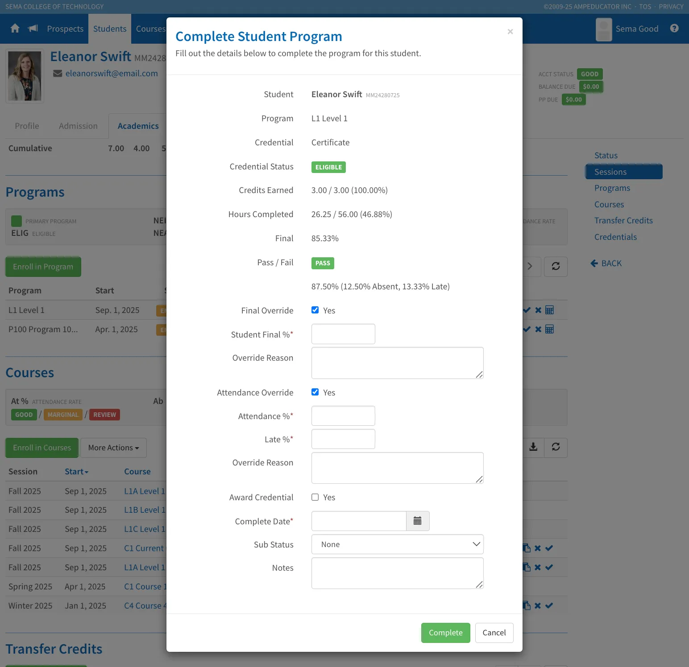Open the L1C Level course link
Viewport: 689px width, 667px height.
tap(145, 529)
